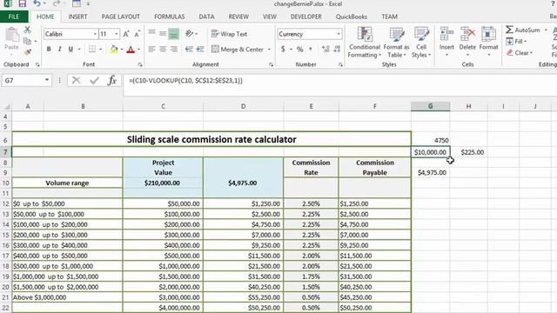
Task: Switch to the DATA tab
Action: pos(206,17)
